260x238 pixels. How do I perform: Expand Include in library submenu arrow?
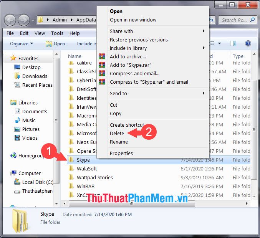click(x=204, y=48)
